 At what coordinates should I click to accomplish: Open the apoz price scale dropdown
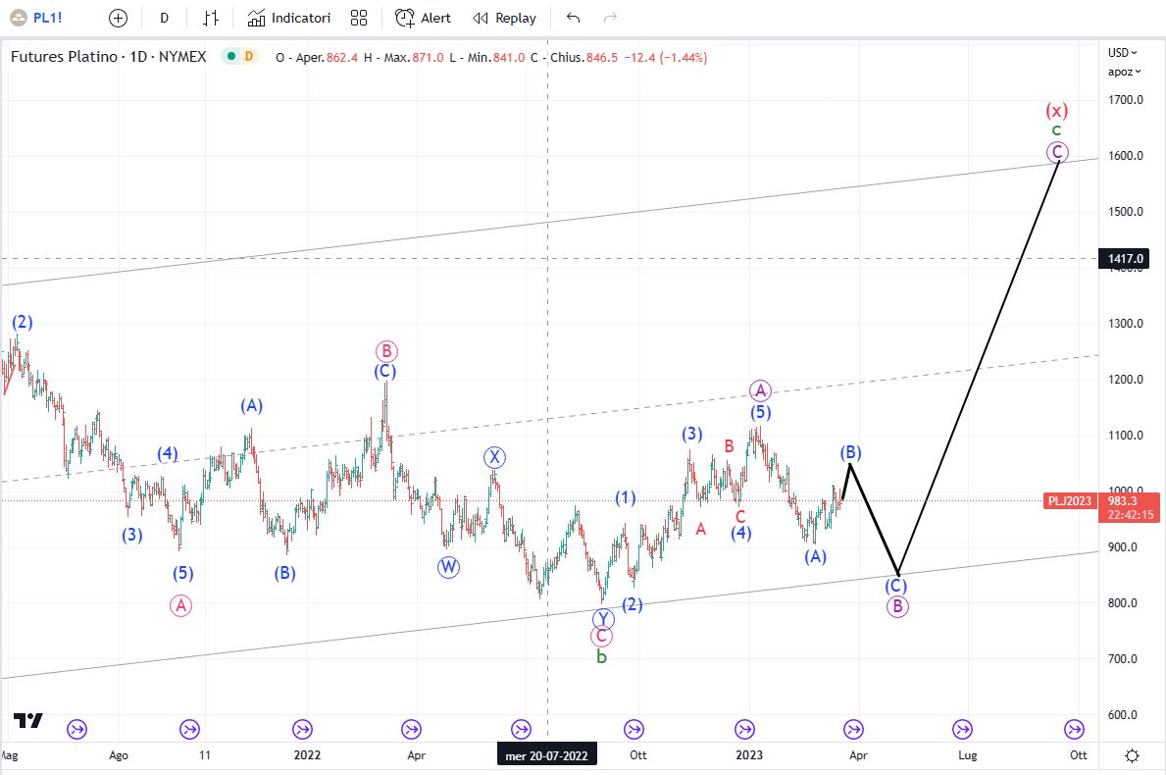click(x=1125, y=73)
